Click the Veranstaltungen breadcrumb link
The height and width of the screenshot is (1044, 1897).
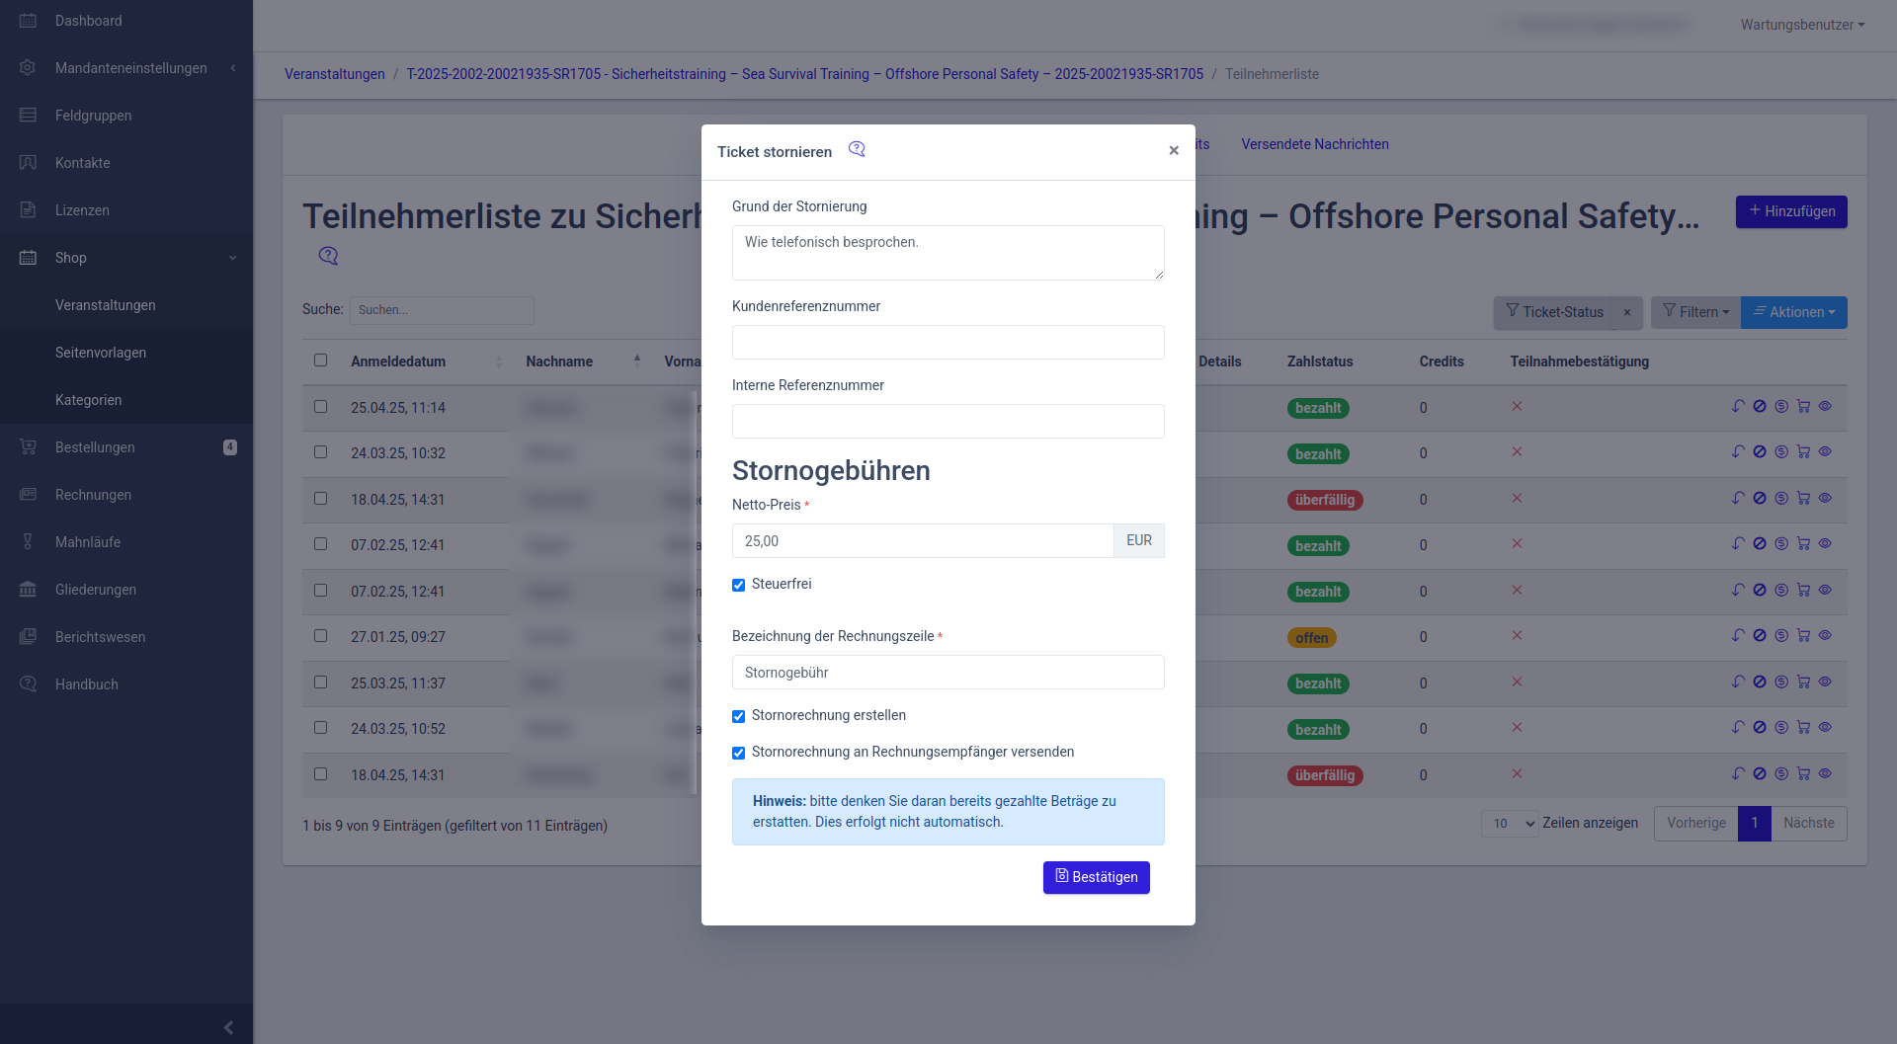pyautogui.click(x=334, y=74)
